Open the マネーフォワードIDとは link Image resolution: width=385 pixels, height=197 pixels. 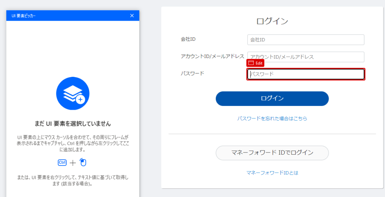[x=272, y=173]
